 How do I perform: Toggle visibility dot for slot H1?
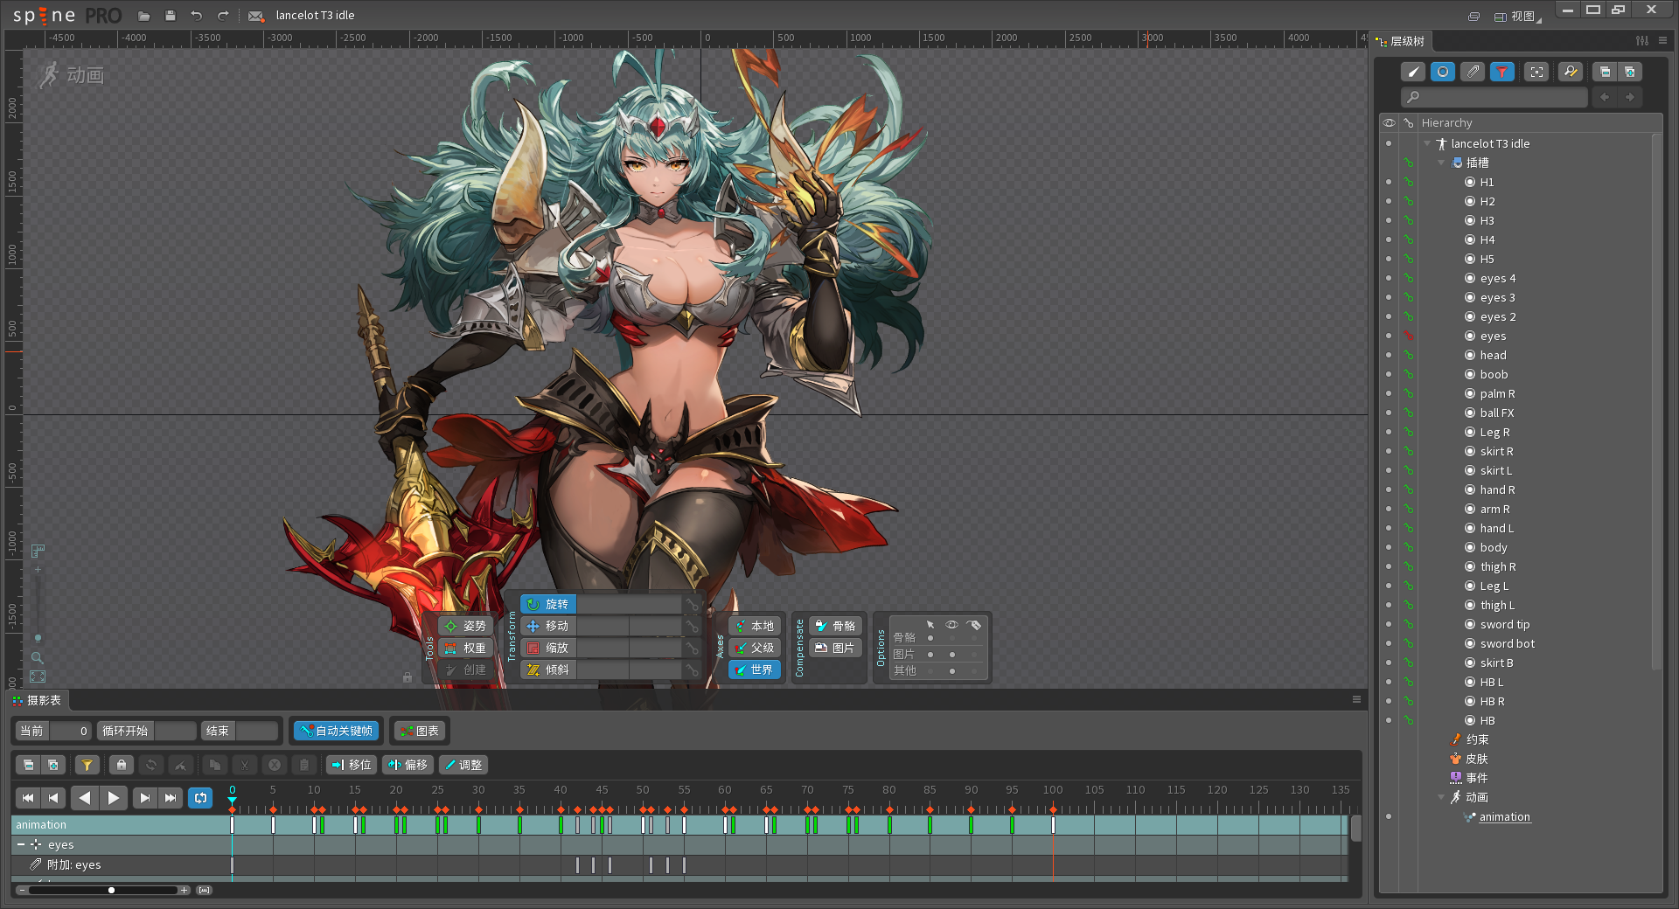tap(1389, 182)
